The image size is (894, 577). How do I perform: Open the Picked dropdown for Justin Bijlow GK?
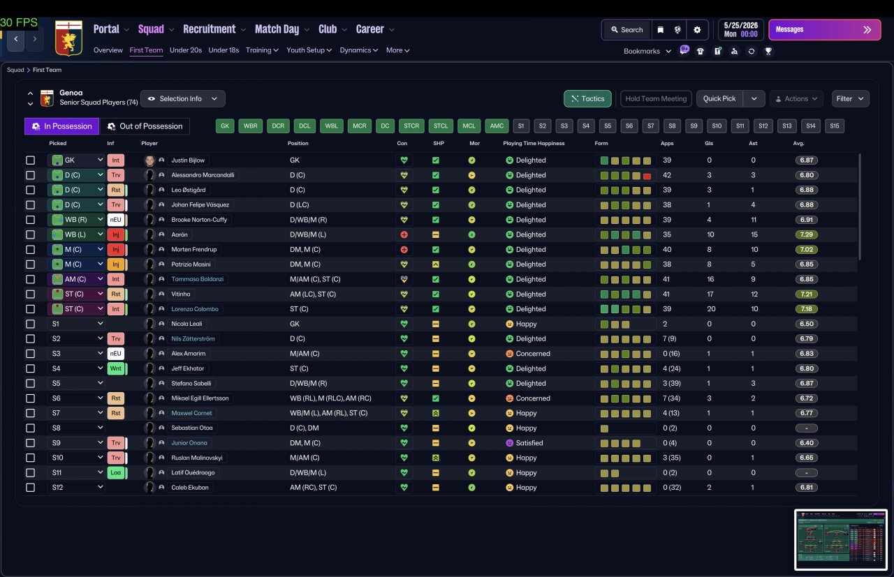point(76,160)
